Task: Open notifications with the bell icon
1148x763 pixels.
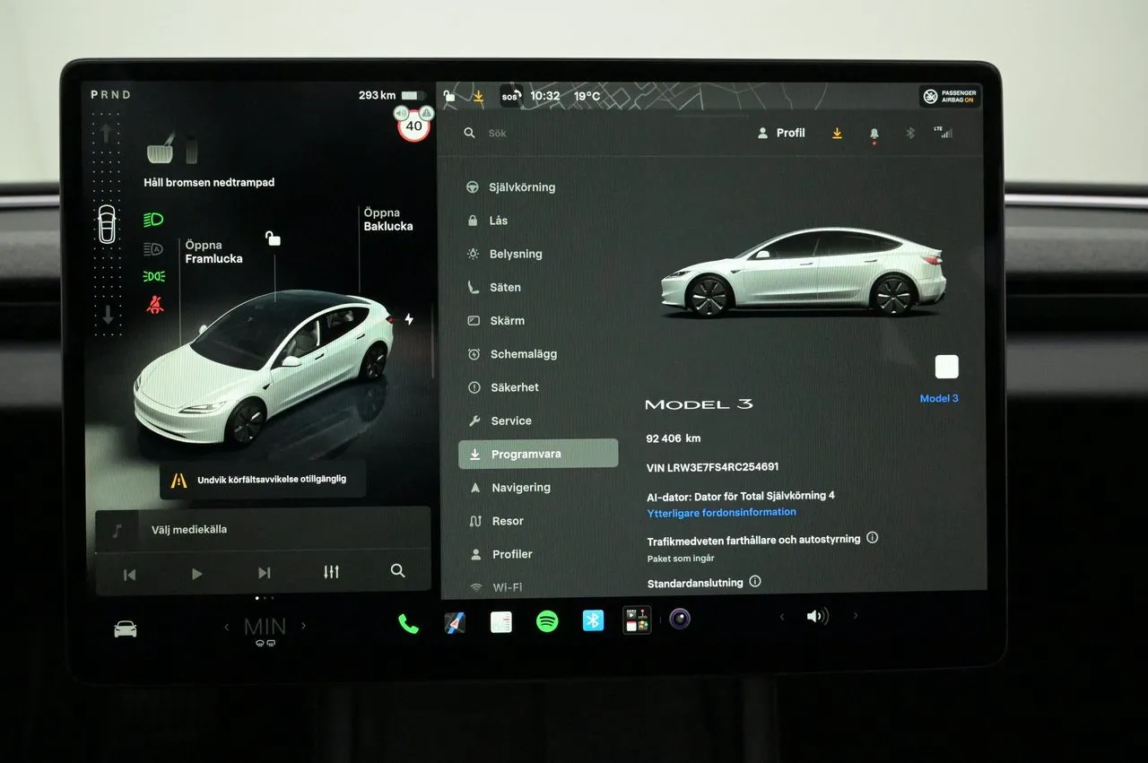Action: coord(874,134)
